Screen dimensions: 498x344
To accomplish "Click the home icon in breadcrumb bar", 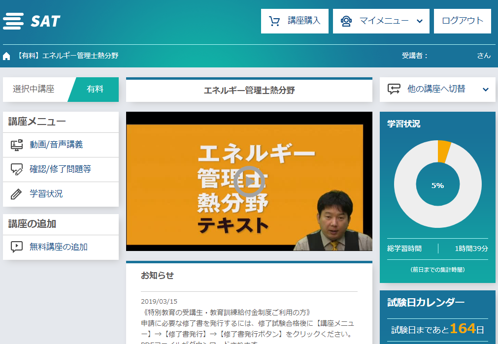I will pos(6,56).
